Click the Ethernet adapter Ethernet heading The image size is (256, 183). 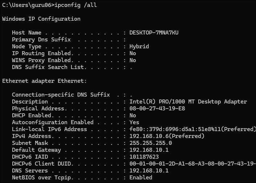click(44, 81)
